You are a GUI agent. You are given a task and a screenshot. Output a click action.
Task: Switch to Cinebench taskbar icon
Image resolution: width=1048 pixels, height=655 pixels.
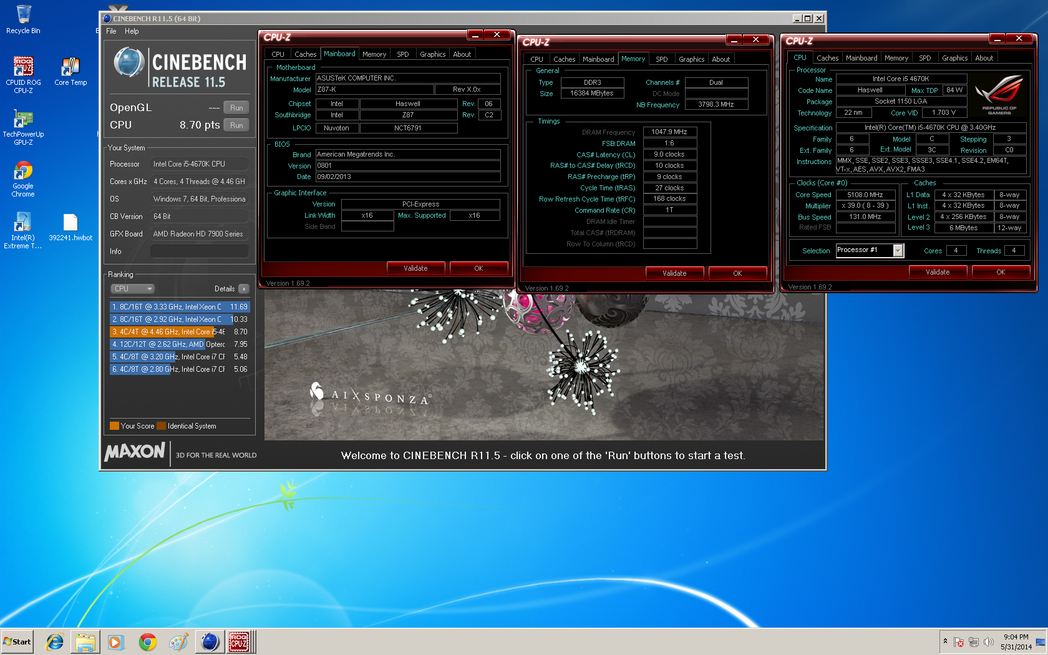point(210,642)
